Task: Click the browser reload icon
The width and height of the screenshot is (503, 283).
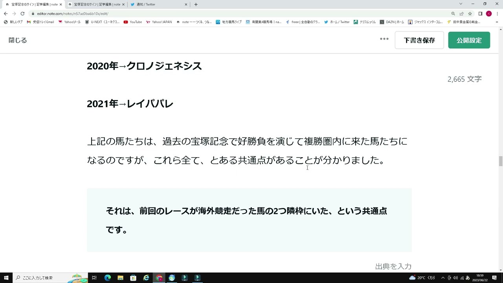Action: pos(22,13)
